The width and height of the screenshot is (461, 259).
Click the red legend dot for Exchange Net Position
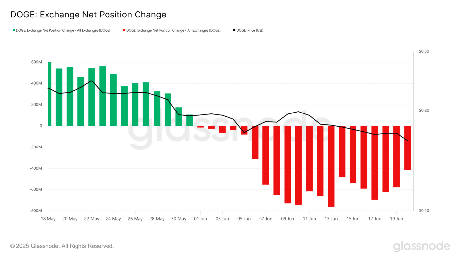tap(124, 30)
